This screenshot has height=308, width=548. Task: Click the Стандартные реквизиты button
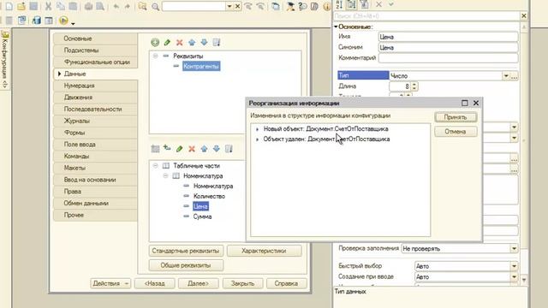coord(186,251)
